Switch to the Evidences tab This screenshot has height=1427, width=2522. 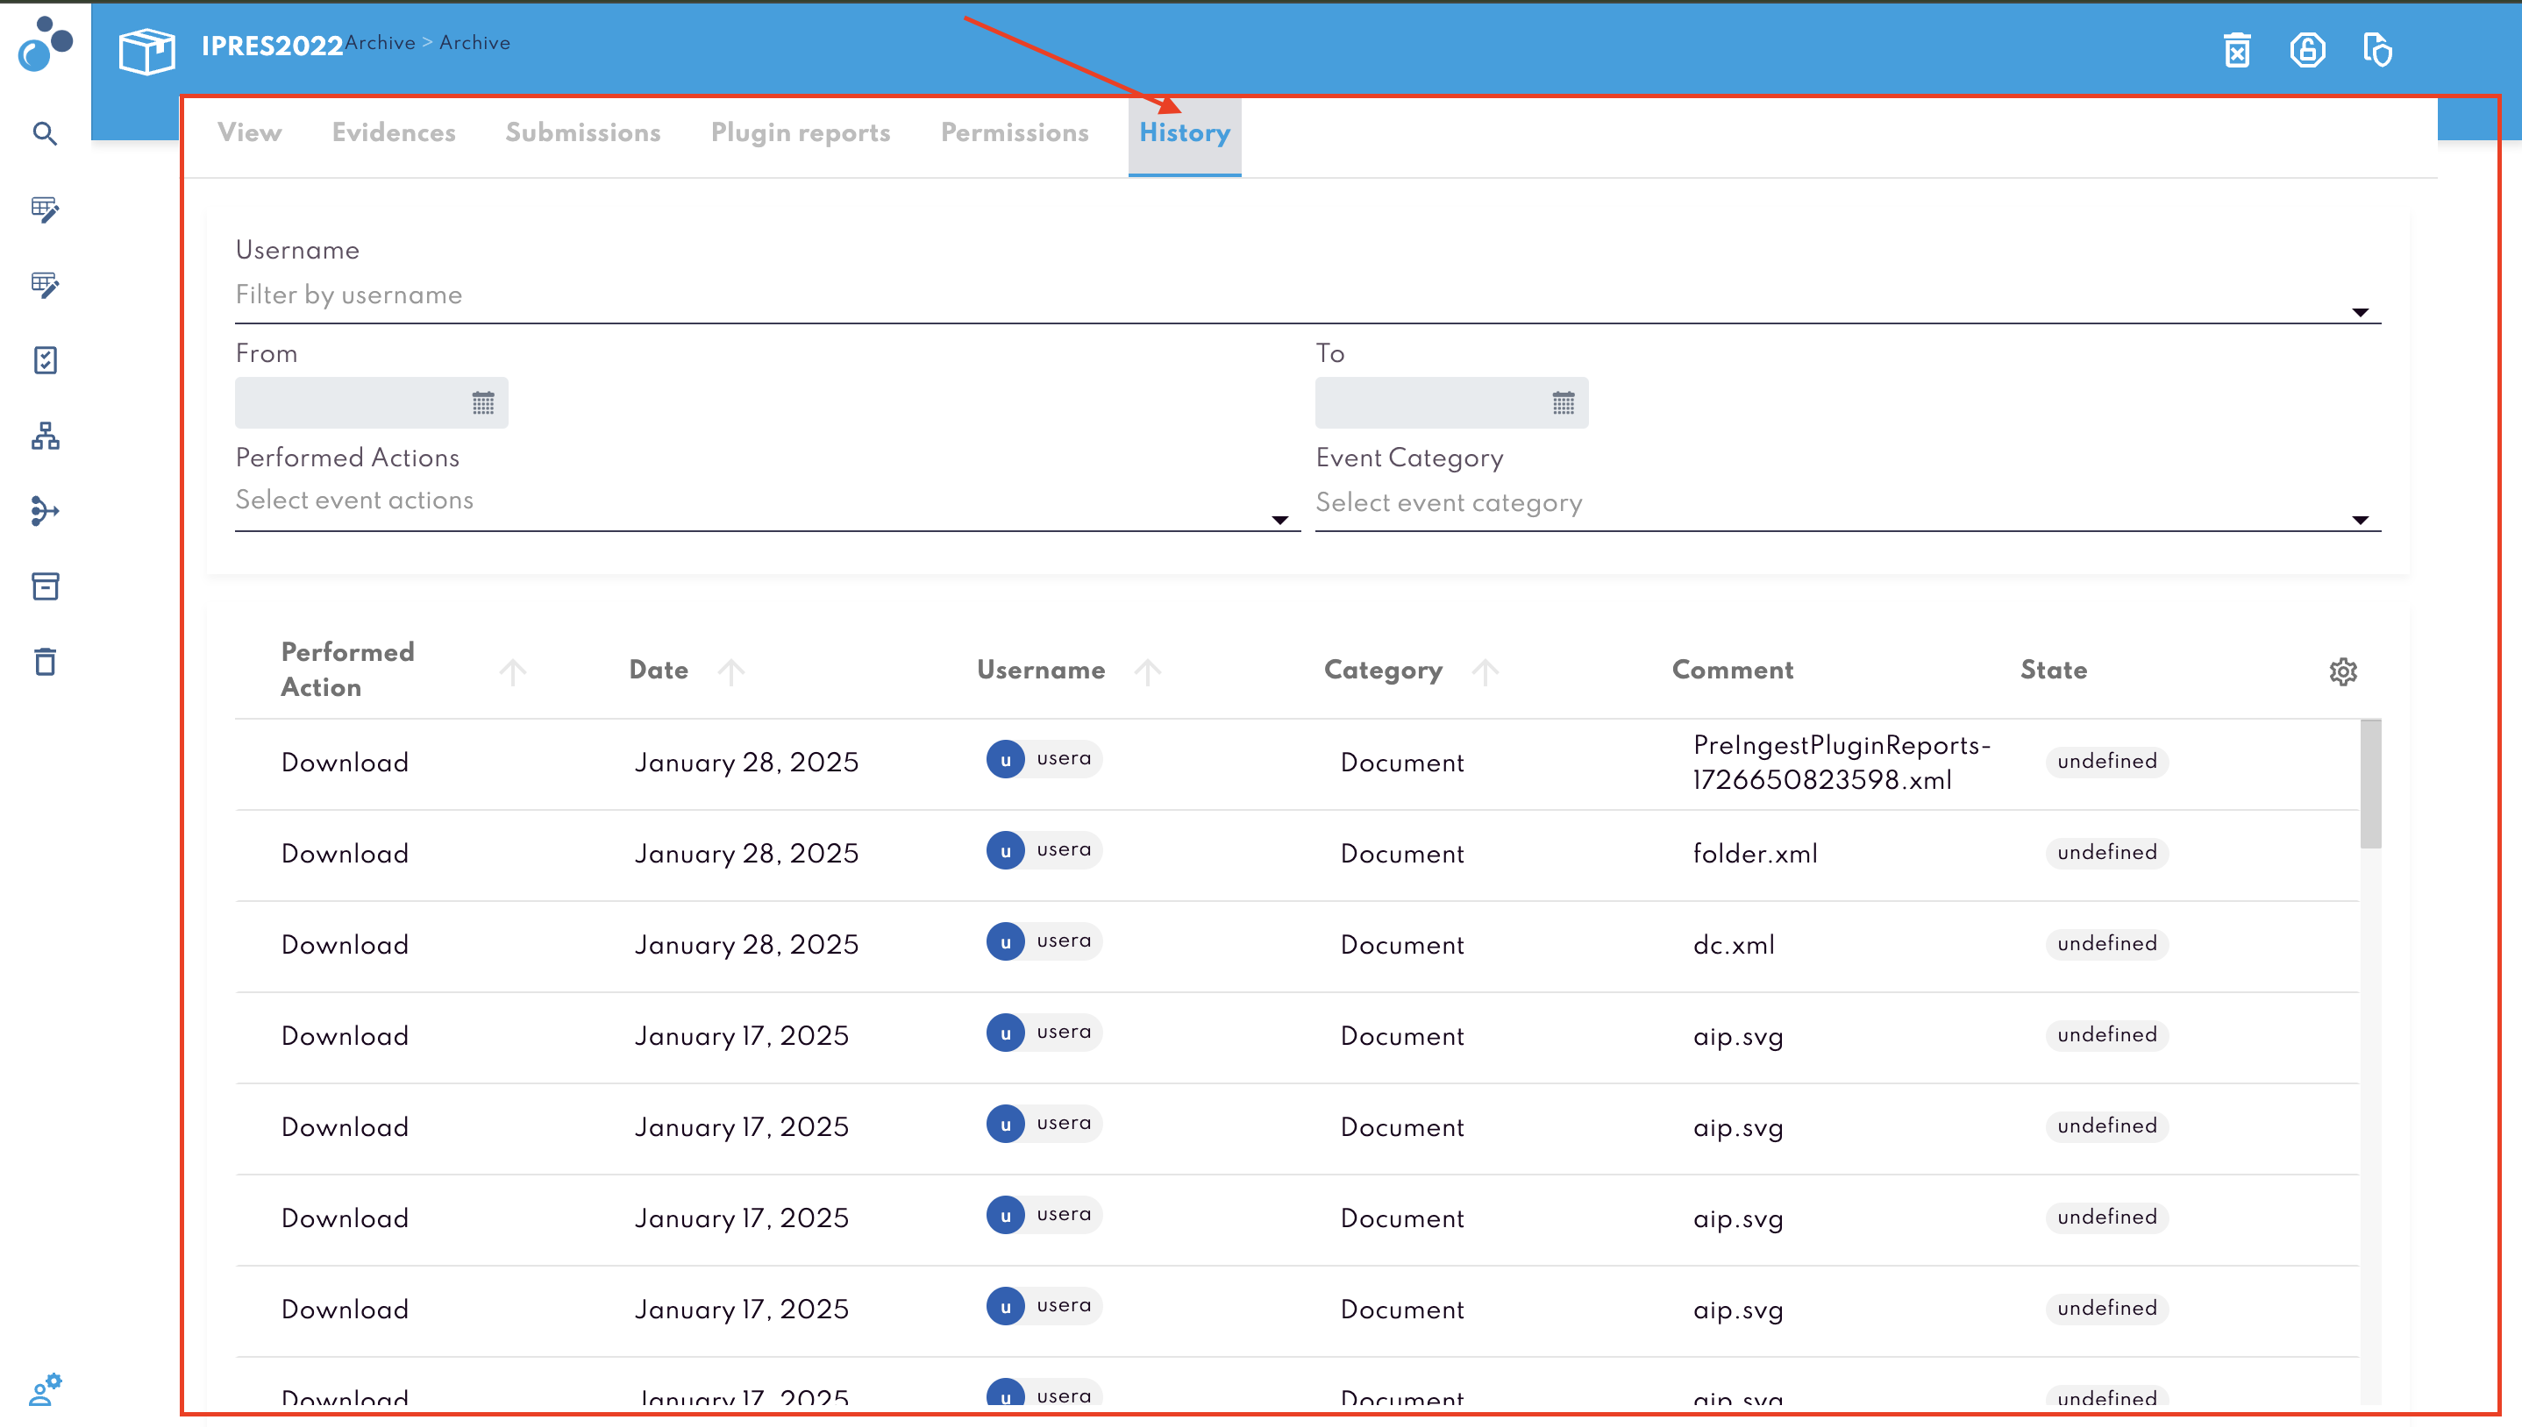pos(394,133)
